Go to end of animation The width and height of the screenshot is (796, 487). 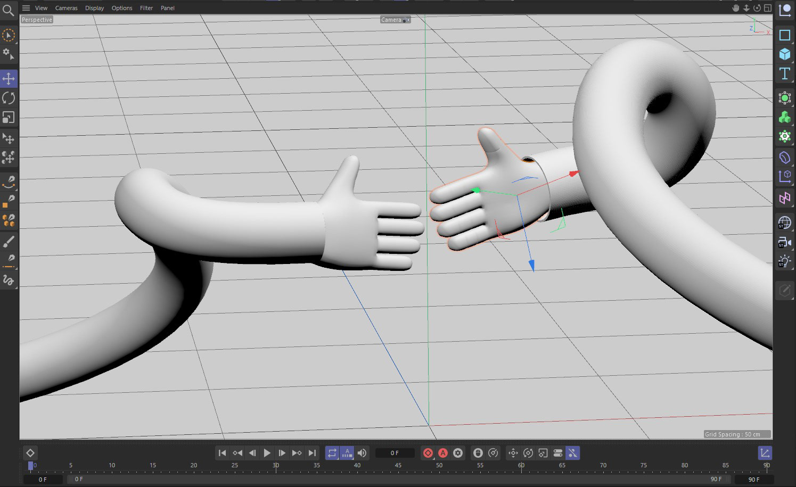coord(312,453)
